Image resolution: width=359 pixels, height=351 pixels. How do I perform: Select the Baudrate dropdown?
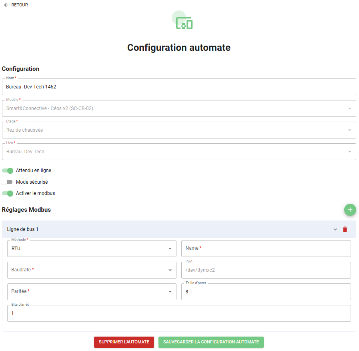(92, 270)
